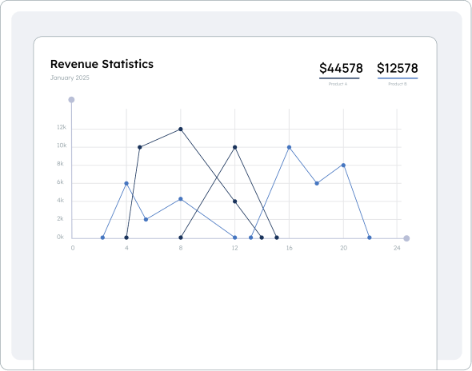Click the 20 x-axis label
The image size is (472, 371).
click(x=343, y=248)
